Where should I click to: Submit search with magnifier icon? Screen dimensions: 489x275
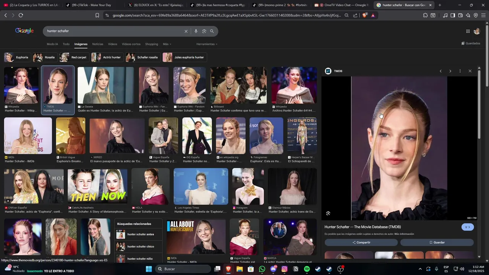[212, 31]
